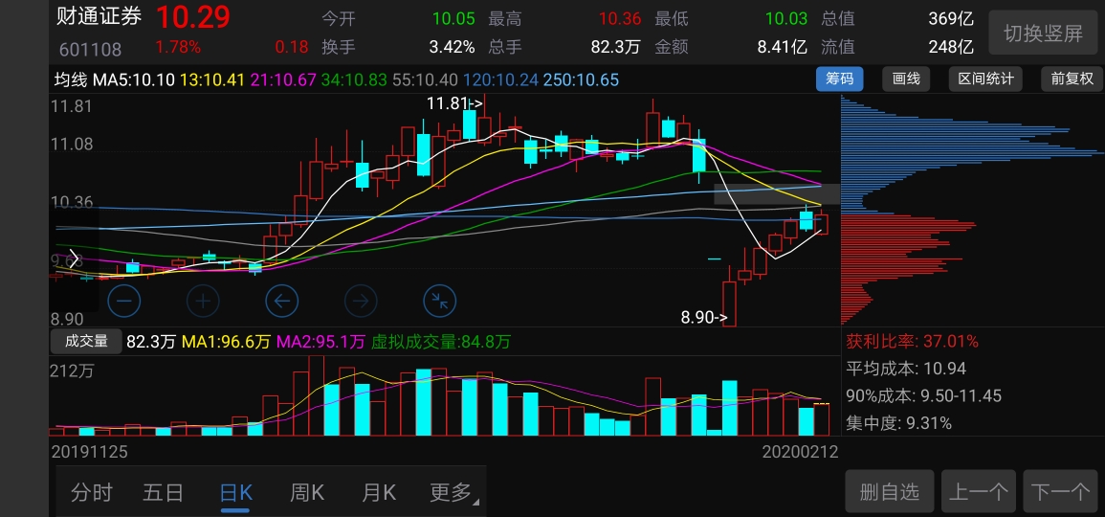Tap 删自选 to remove from watchlist
Screen dimensions: 1105x517
pyautogui.click(x=890, y=491)
